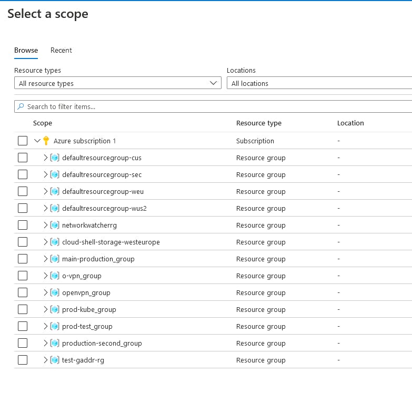Expand the openvpn_group node
The height and width of the screenshot is (411, 412).
coord(45,292)
